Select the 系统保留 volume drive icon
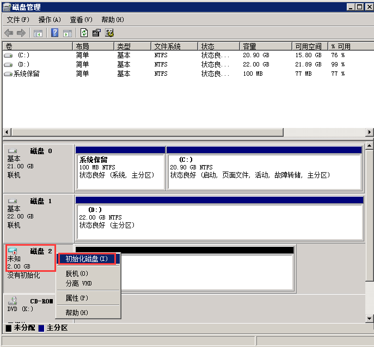This screenshot has height=347, width=374. pos(8,74)
